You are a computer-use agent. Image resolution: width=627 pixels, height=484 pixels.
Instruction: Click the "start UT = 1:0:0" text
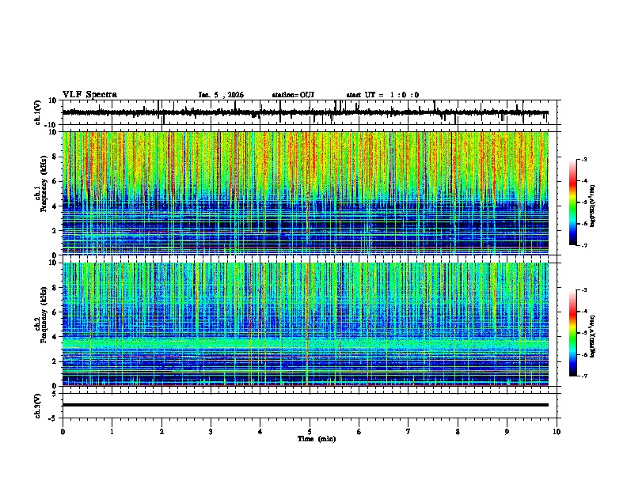point(382,95)
